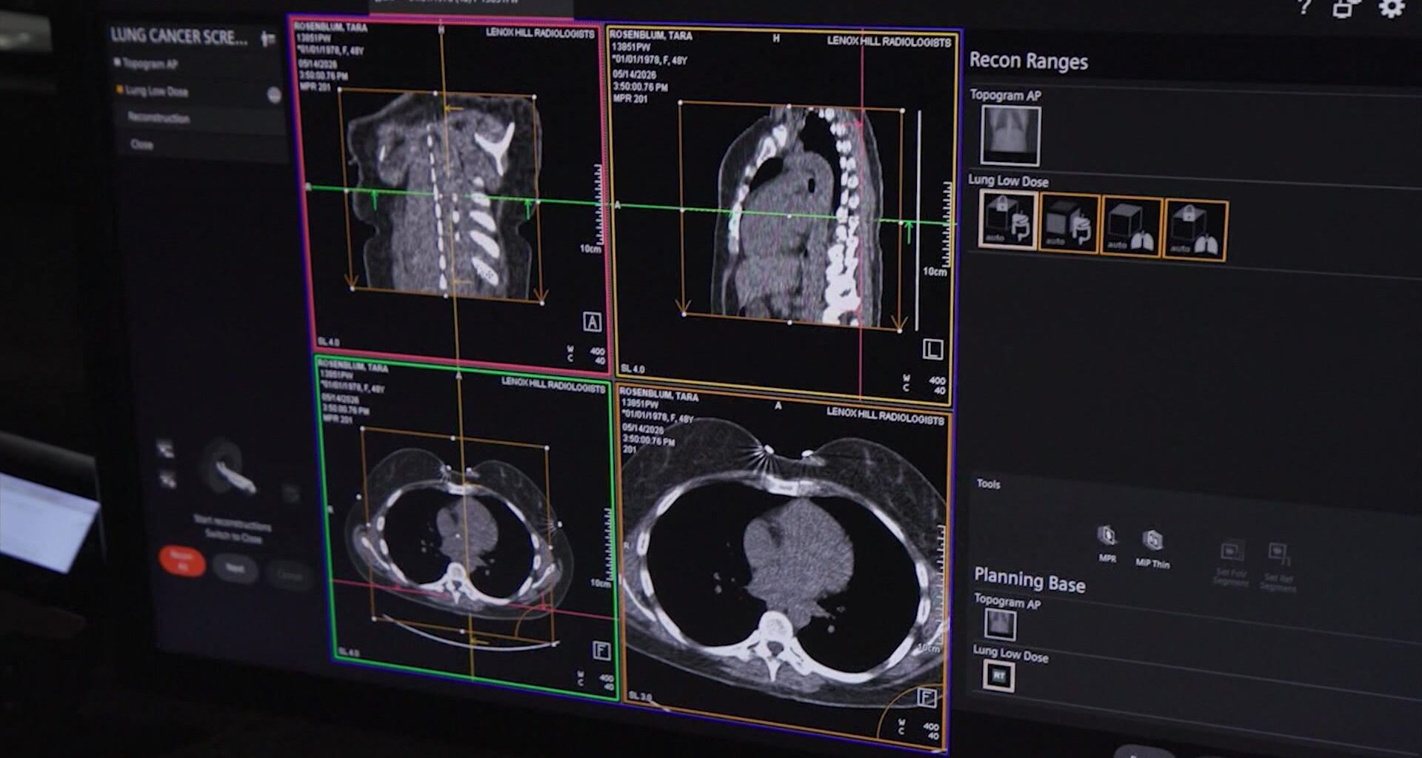Click the lower table movement icon beside the gantry
The image size is (1422, 758).
(x=167, y=480)
